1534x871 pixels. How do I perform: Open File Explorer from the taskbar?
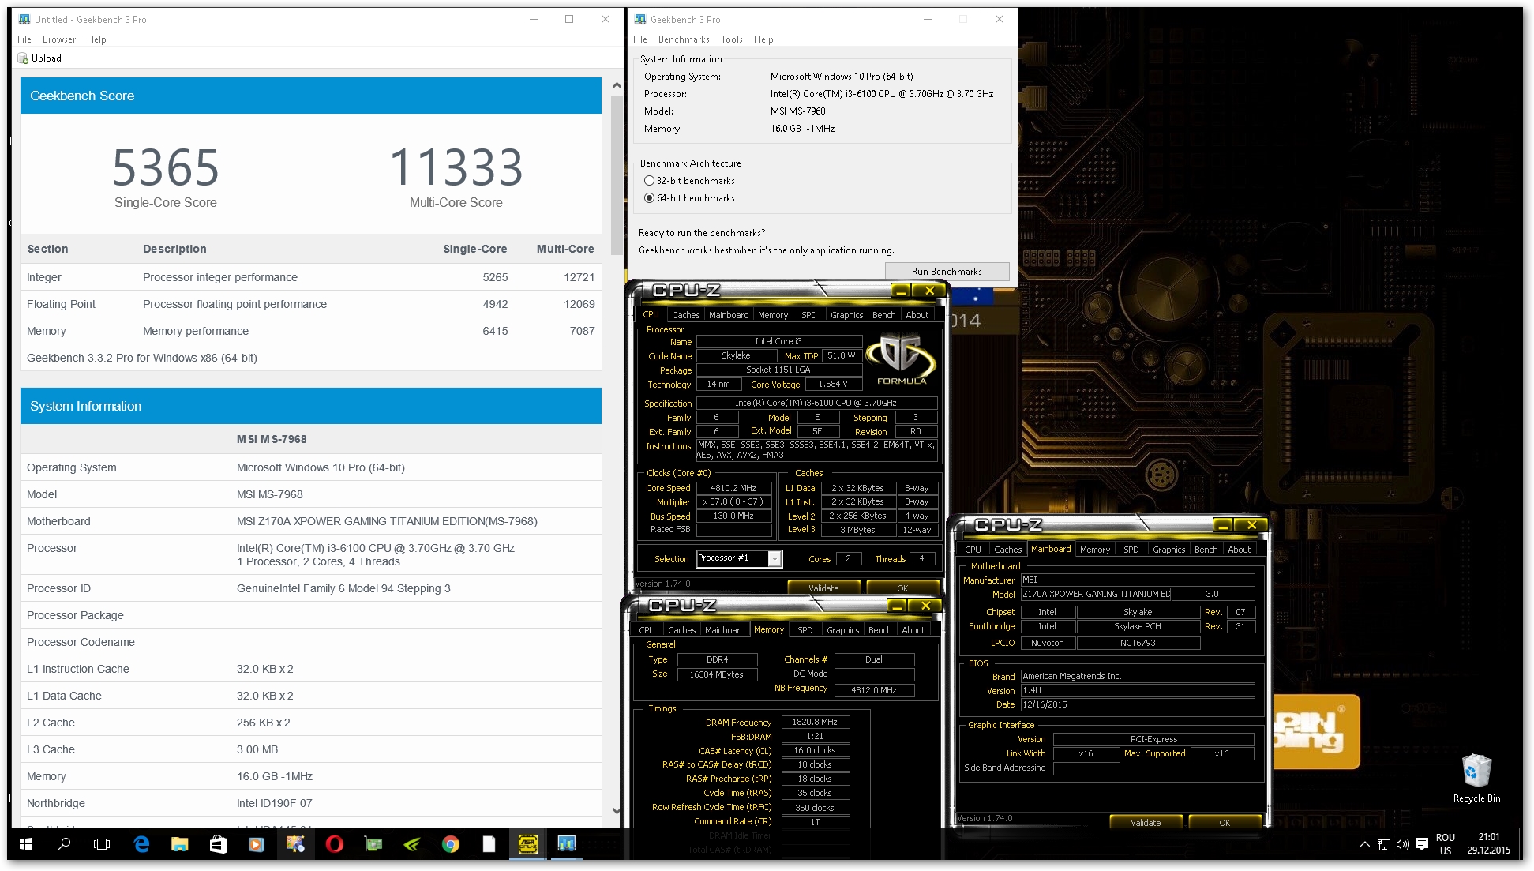pyautogui.click(x=180, y=844)
